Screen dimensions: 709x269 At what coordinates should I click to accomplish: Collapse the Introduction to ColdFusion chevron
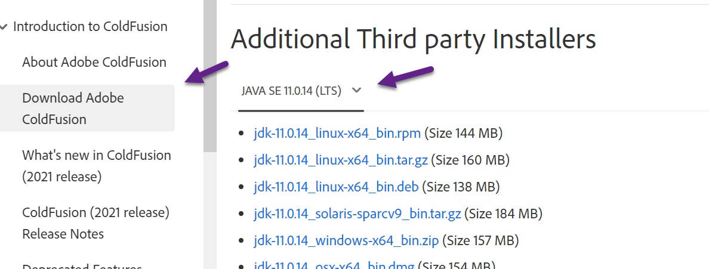pyautogui.click(x=4, y=27)
